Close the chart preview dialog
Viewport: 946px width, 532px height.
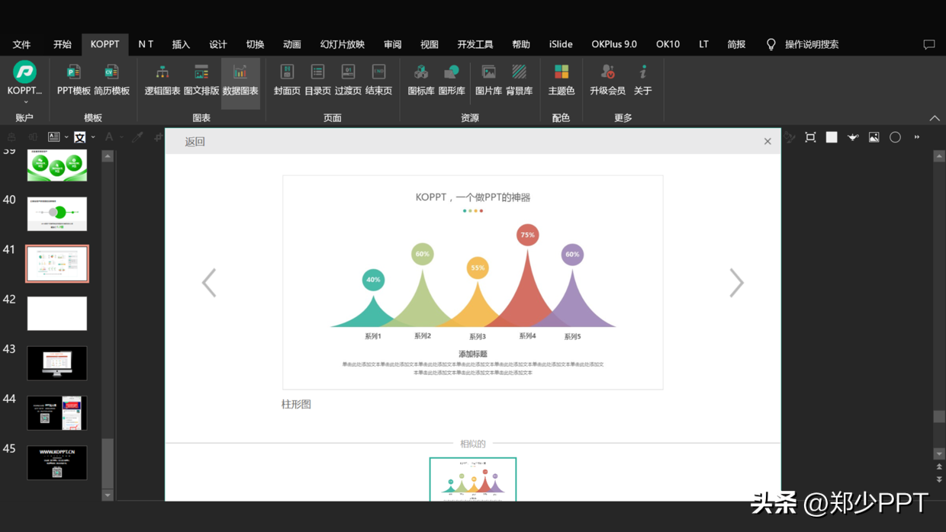pyautogui.click(x=767, y=142)
